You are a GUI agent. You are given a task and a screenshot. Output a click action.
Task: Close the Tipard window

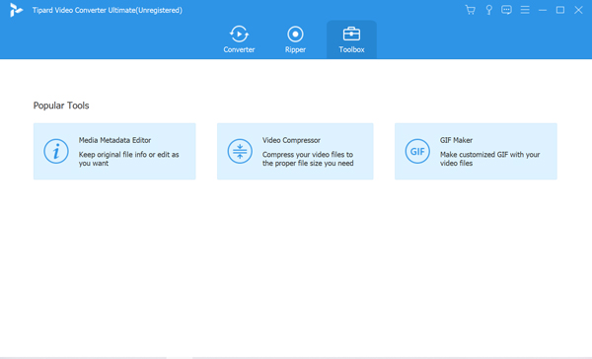(578, 10)
